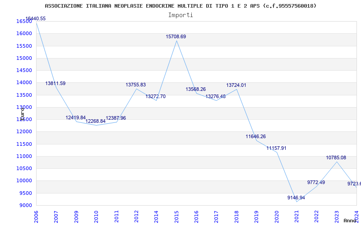Click the 9000 y-axis tick label
This screenshot has height=225, width=361.
click(25, 206)
